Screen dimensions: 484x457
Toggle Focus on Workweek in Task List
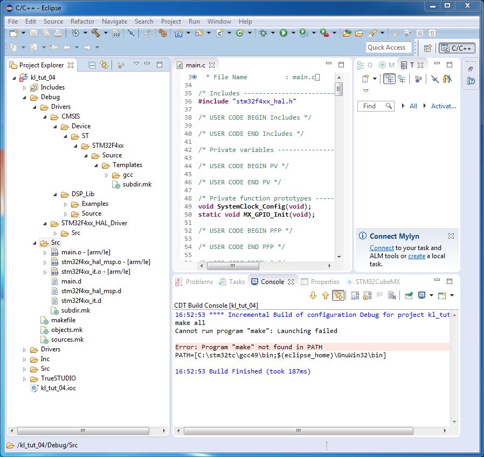(x=418, y=79)
